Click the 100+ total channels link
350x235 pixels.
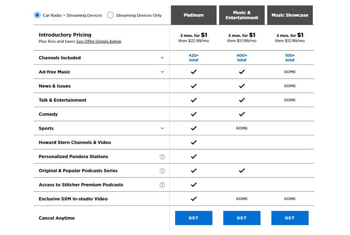pyautogui.click(x=290, y=58)
